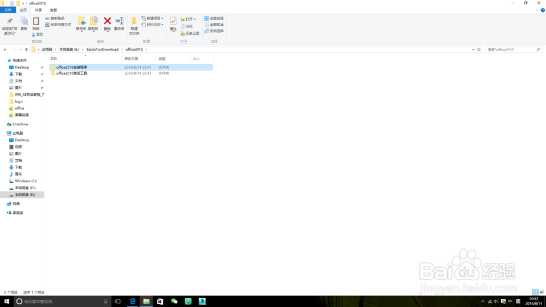Open Windows (C:) drive in sidebar

(26, 181)
